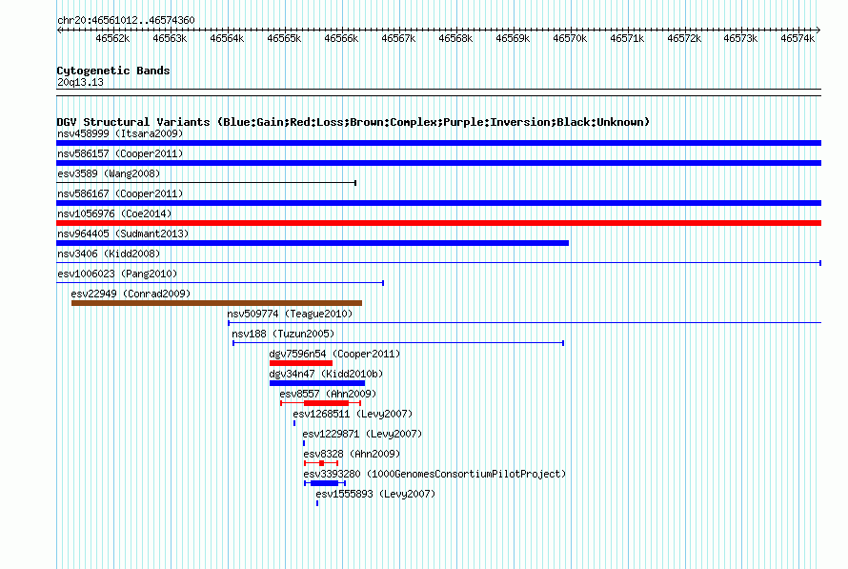Open the esv3393280 1000GenomesConsortiumPilotProject label
This screenshot has height=569, width=848.
pyautogui.click(x=434, y=474)
